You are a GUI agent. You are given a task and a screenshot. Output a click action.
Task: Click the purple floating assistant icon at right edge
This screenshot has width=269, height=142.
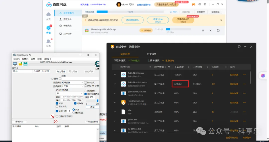pyautogui.click(x=263, y=76)
